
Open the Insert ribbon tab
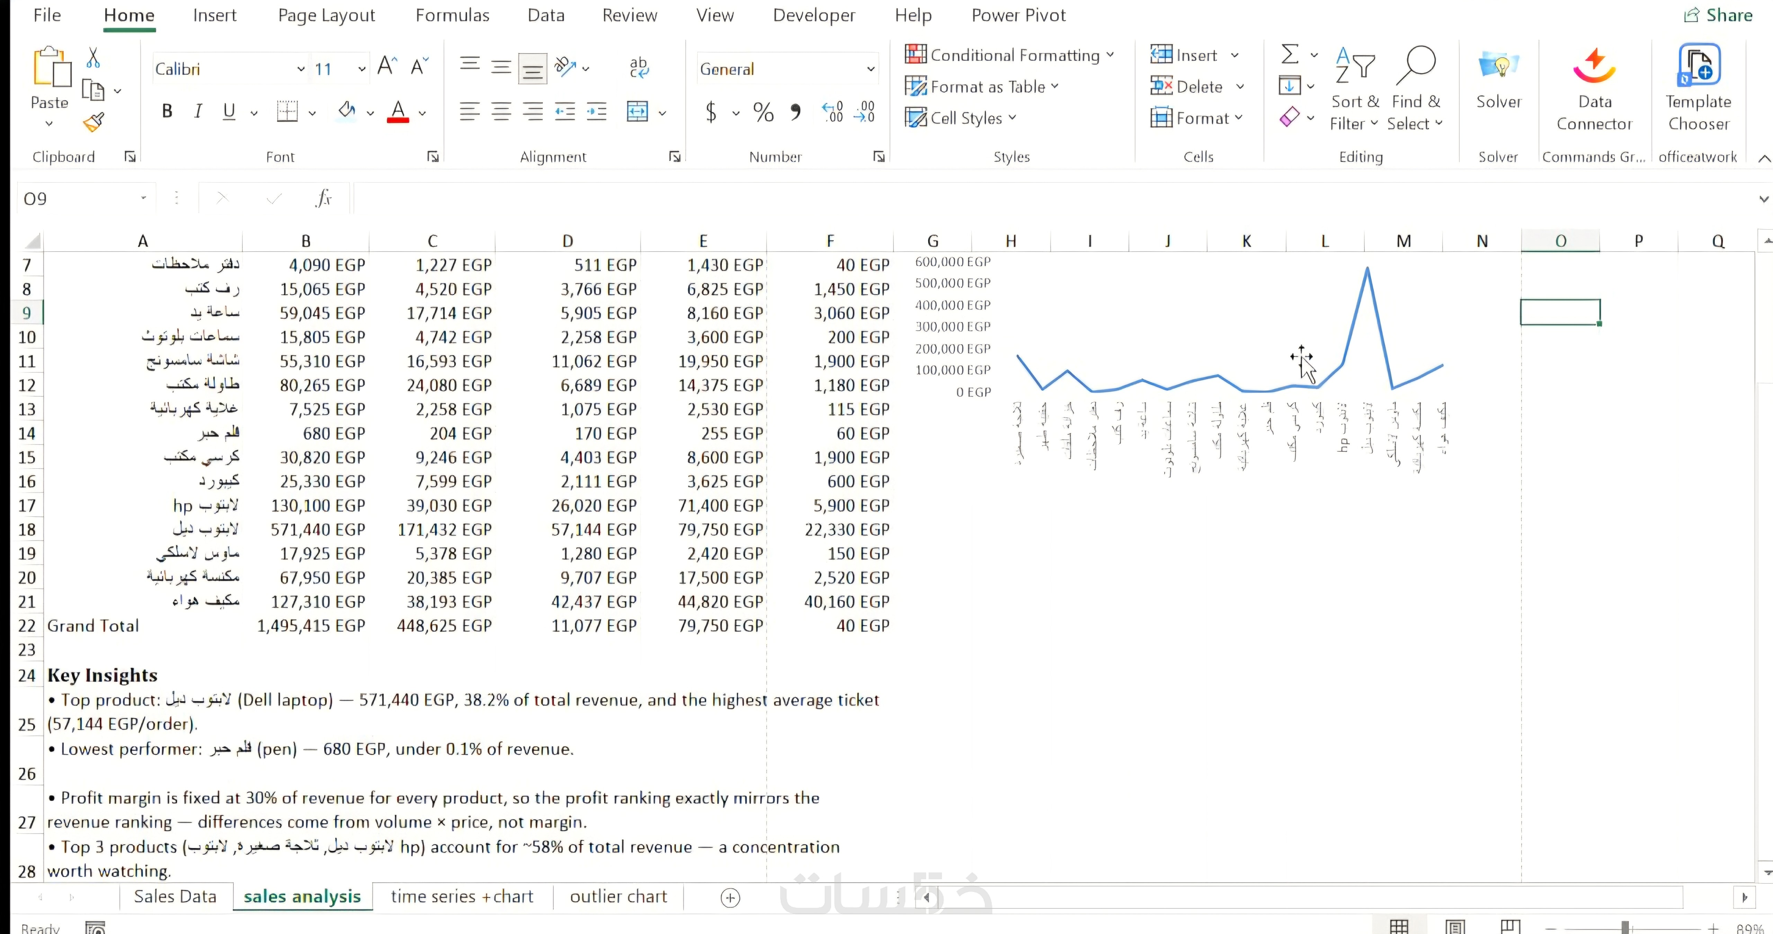pos(214,15)
